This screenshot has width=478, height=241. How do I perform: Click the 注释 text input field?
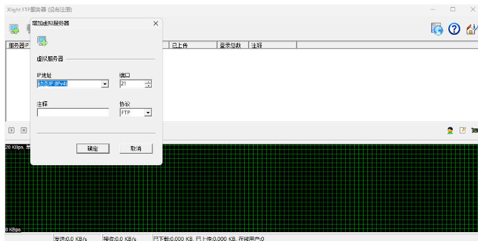click(73, 113)
